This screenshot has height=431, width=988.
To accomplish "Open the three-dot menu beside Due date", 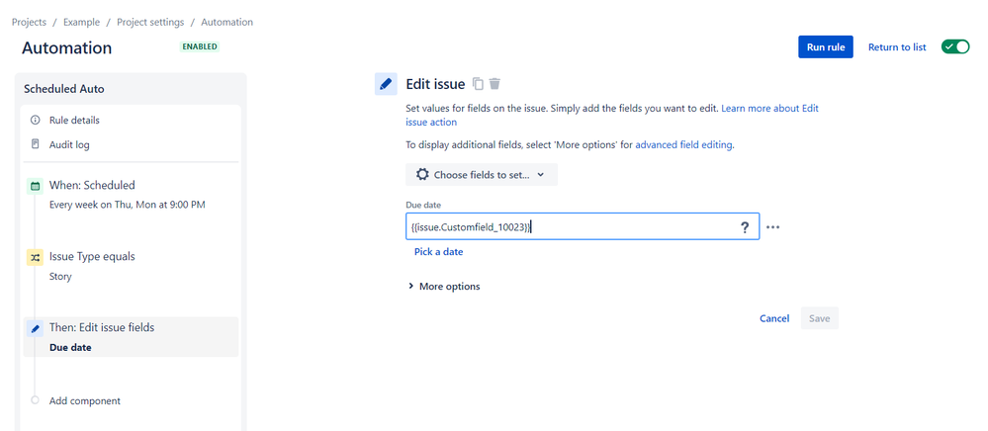I will click(772, 227).
